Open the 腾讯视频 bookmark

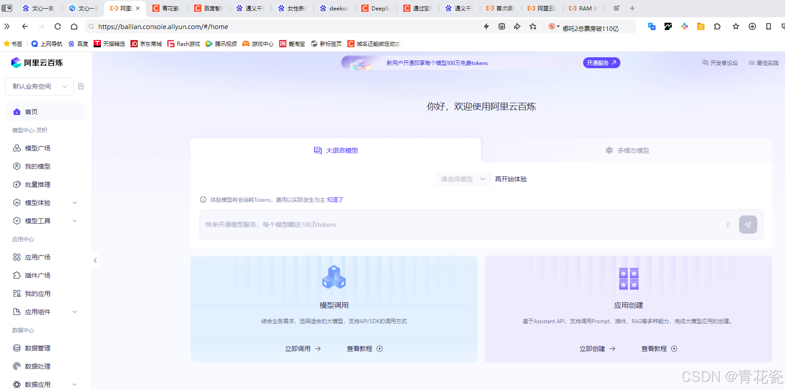point(221,44)
